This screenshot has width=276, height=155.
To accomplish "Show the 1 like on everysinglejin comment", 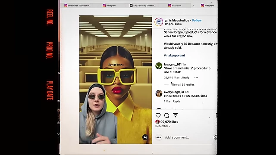I will [167, 101].
